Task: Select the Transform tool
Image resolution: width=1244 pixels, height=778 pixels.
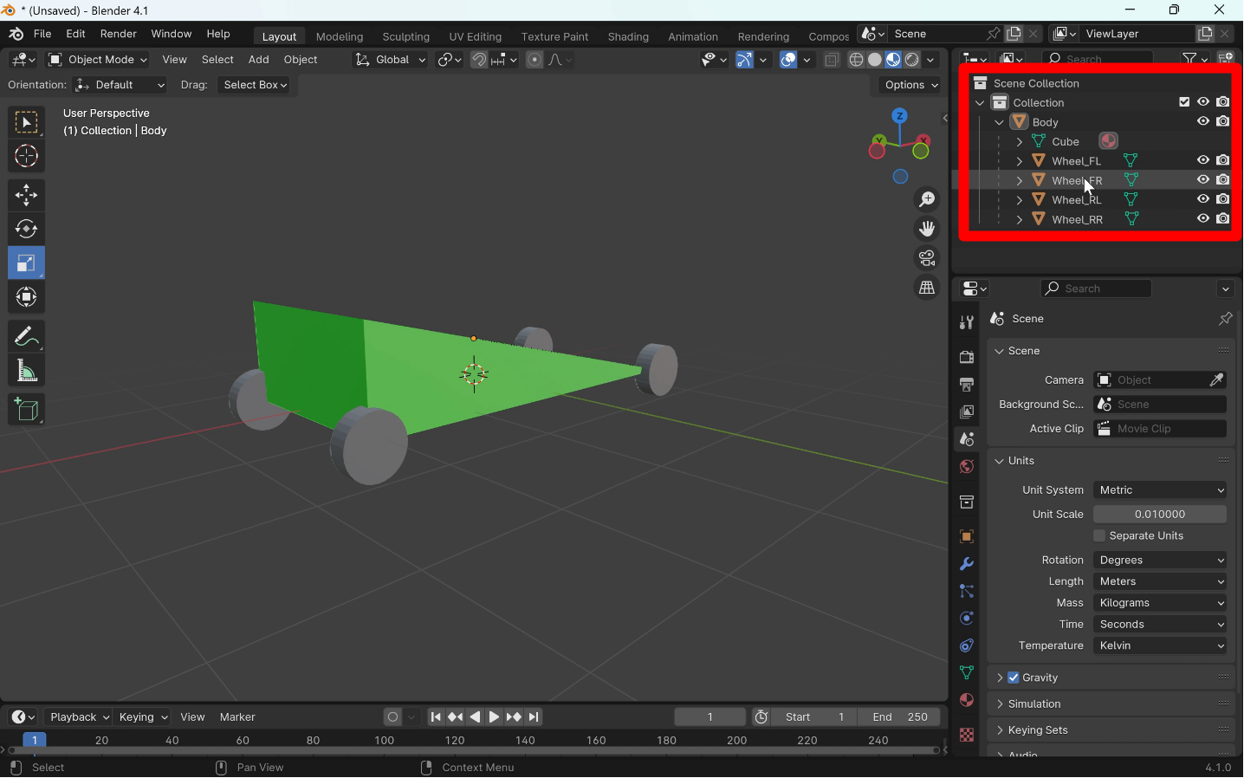Action: pos(26,298)
